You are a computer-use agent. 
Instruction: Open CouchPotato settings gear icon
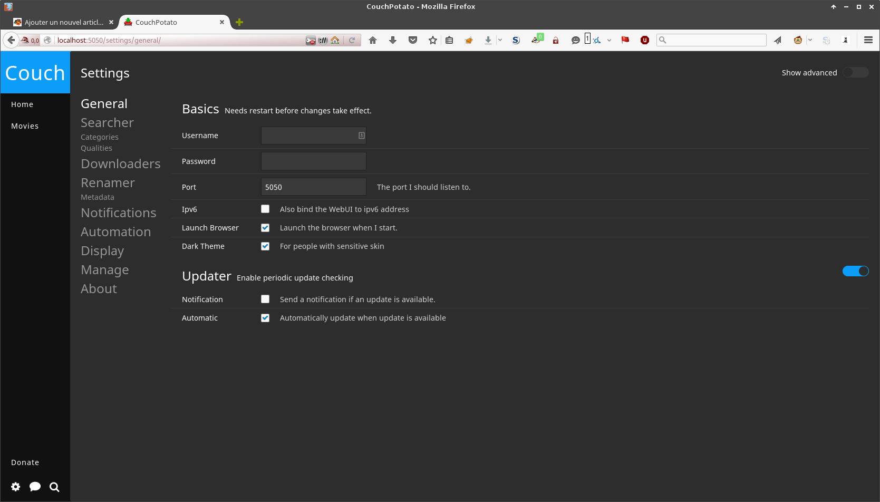pos(16,487)
